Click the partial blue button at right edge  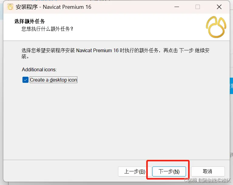(x=231, y=86)
